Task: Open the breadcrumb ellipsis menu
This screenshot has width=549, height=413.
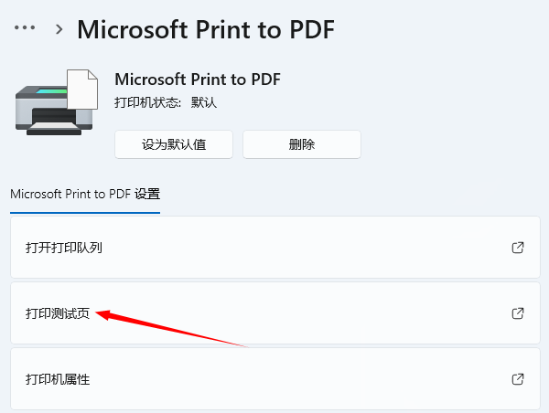Action: point(25,27)
